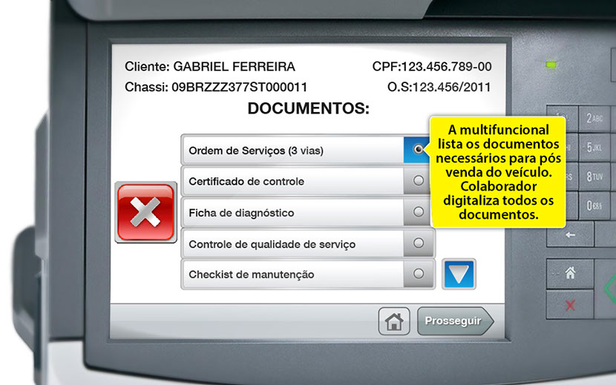Select Certificado de controle radio button
This screenshot has height=385, width=616.
419,180
